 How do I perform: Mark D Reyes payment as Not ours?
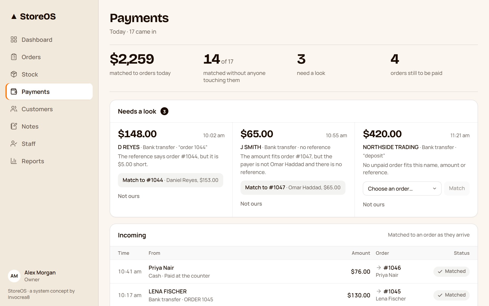pyautogui.click(x=129, y=196)
